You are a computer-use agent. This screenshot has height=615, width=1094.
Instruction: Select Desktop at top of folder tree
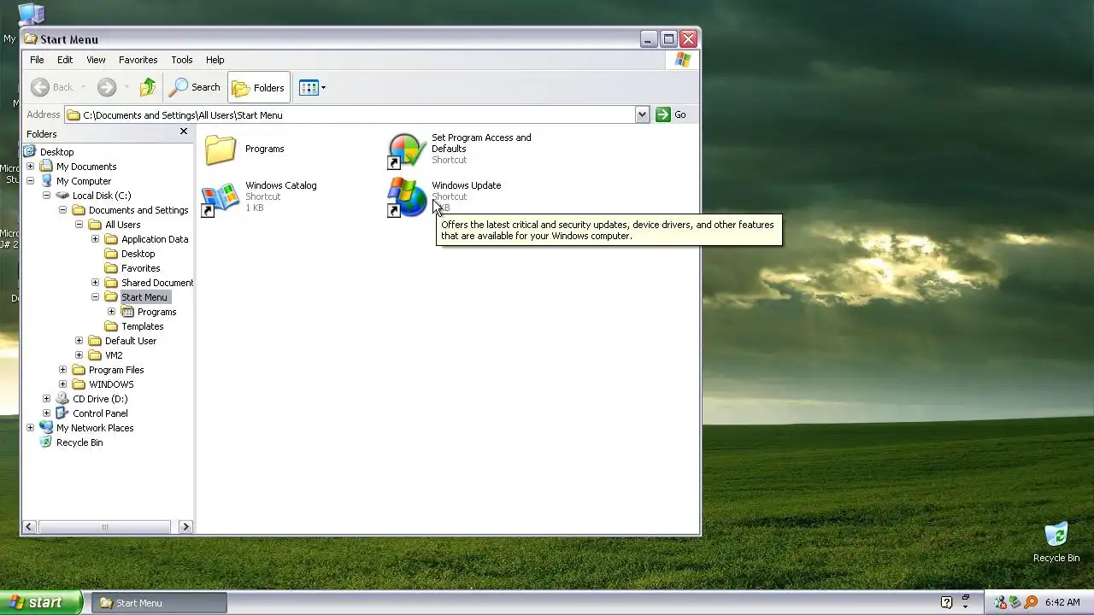pyautogui.click(x=56, y=152)
